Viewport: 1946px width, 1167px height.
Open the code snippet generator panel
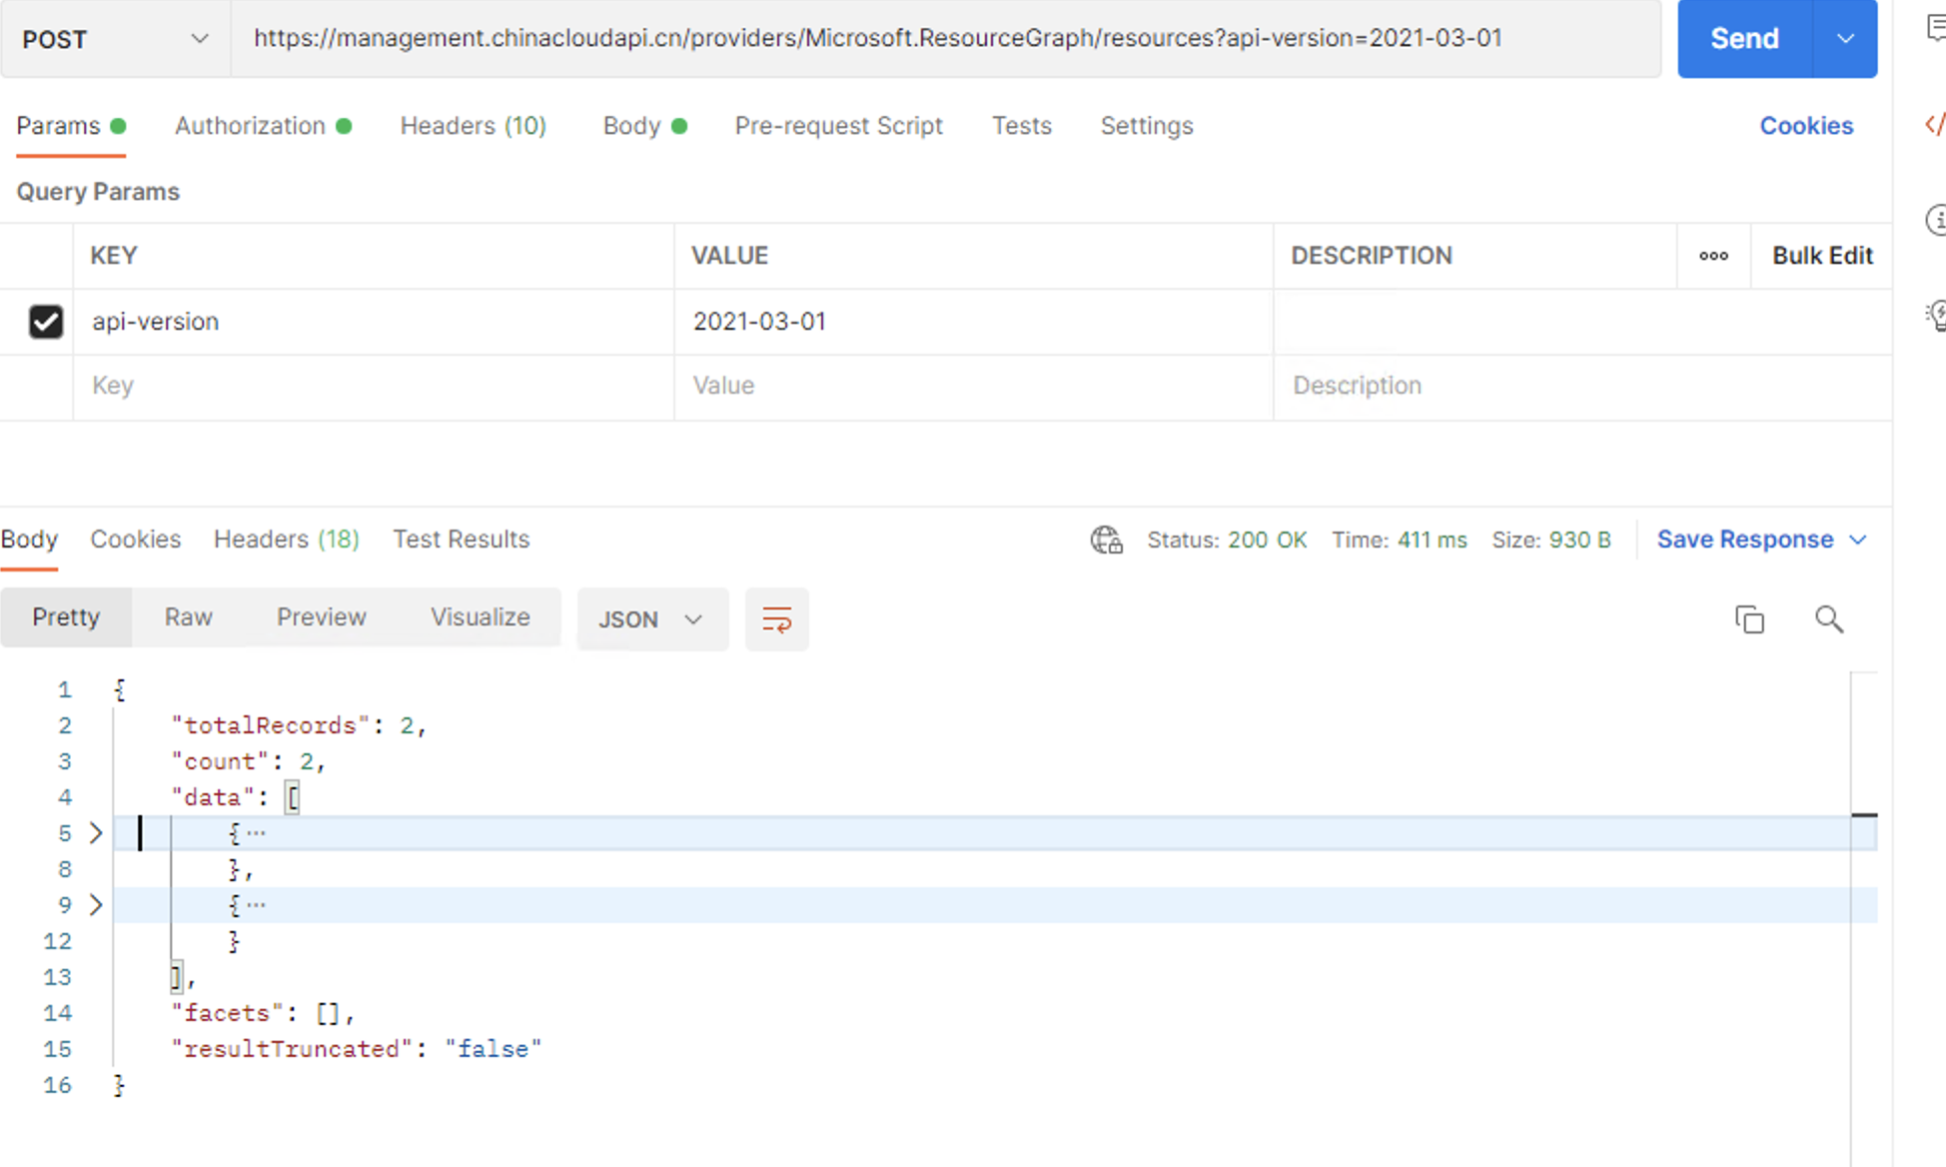pyautogui.click(x=1936, y=125)
